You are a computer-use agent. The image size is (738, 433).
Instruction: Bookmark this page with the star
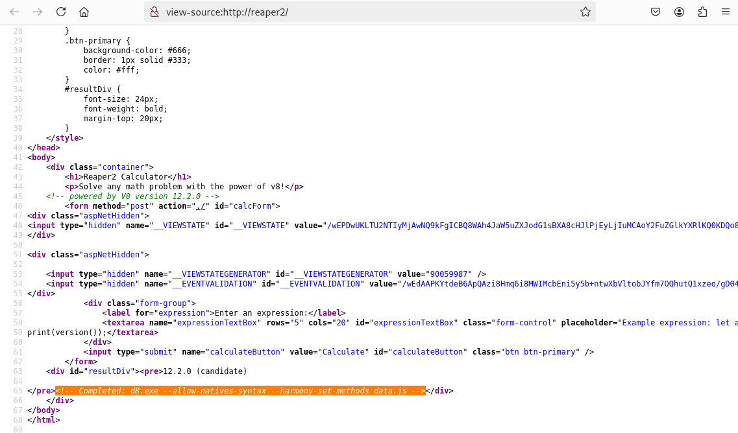coord(585,12)
